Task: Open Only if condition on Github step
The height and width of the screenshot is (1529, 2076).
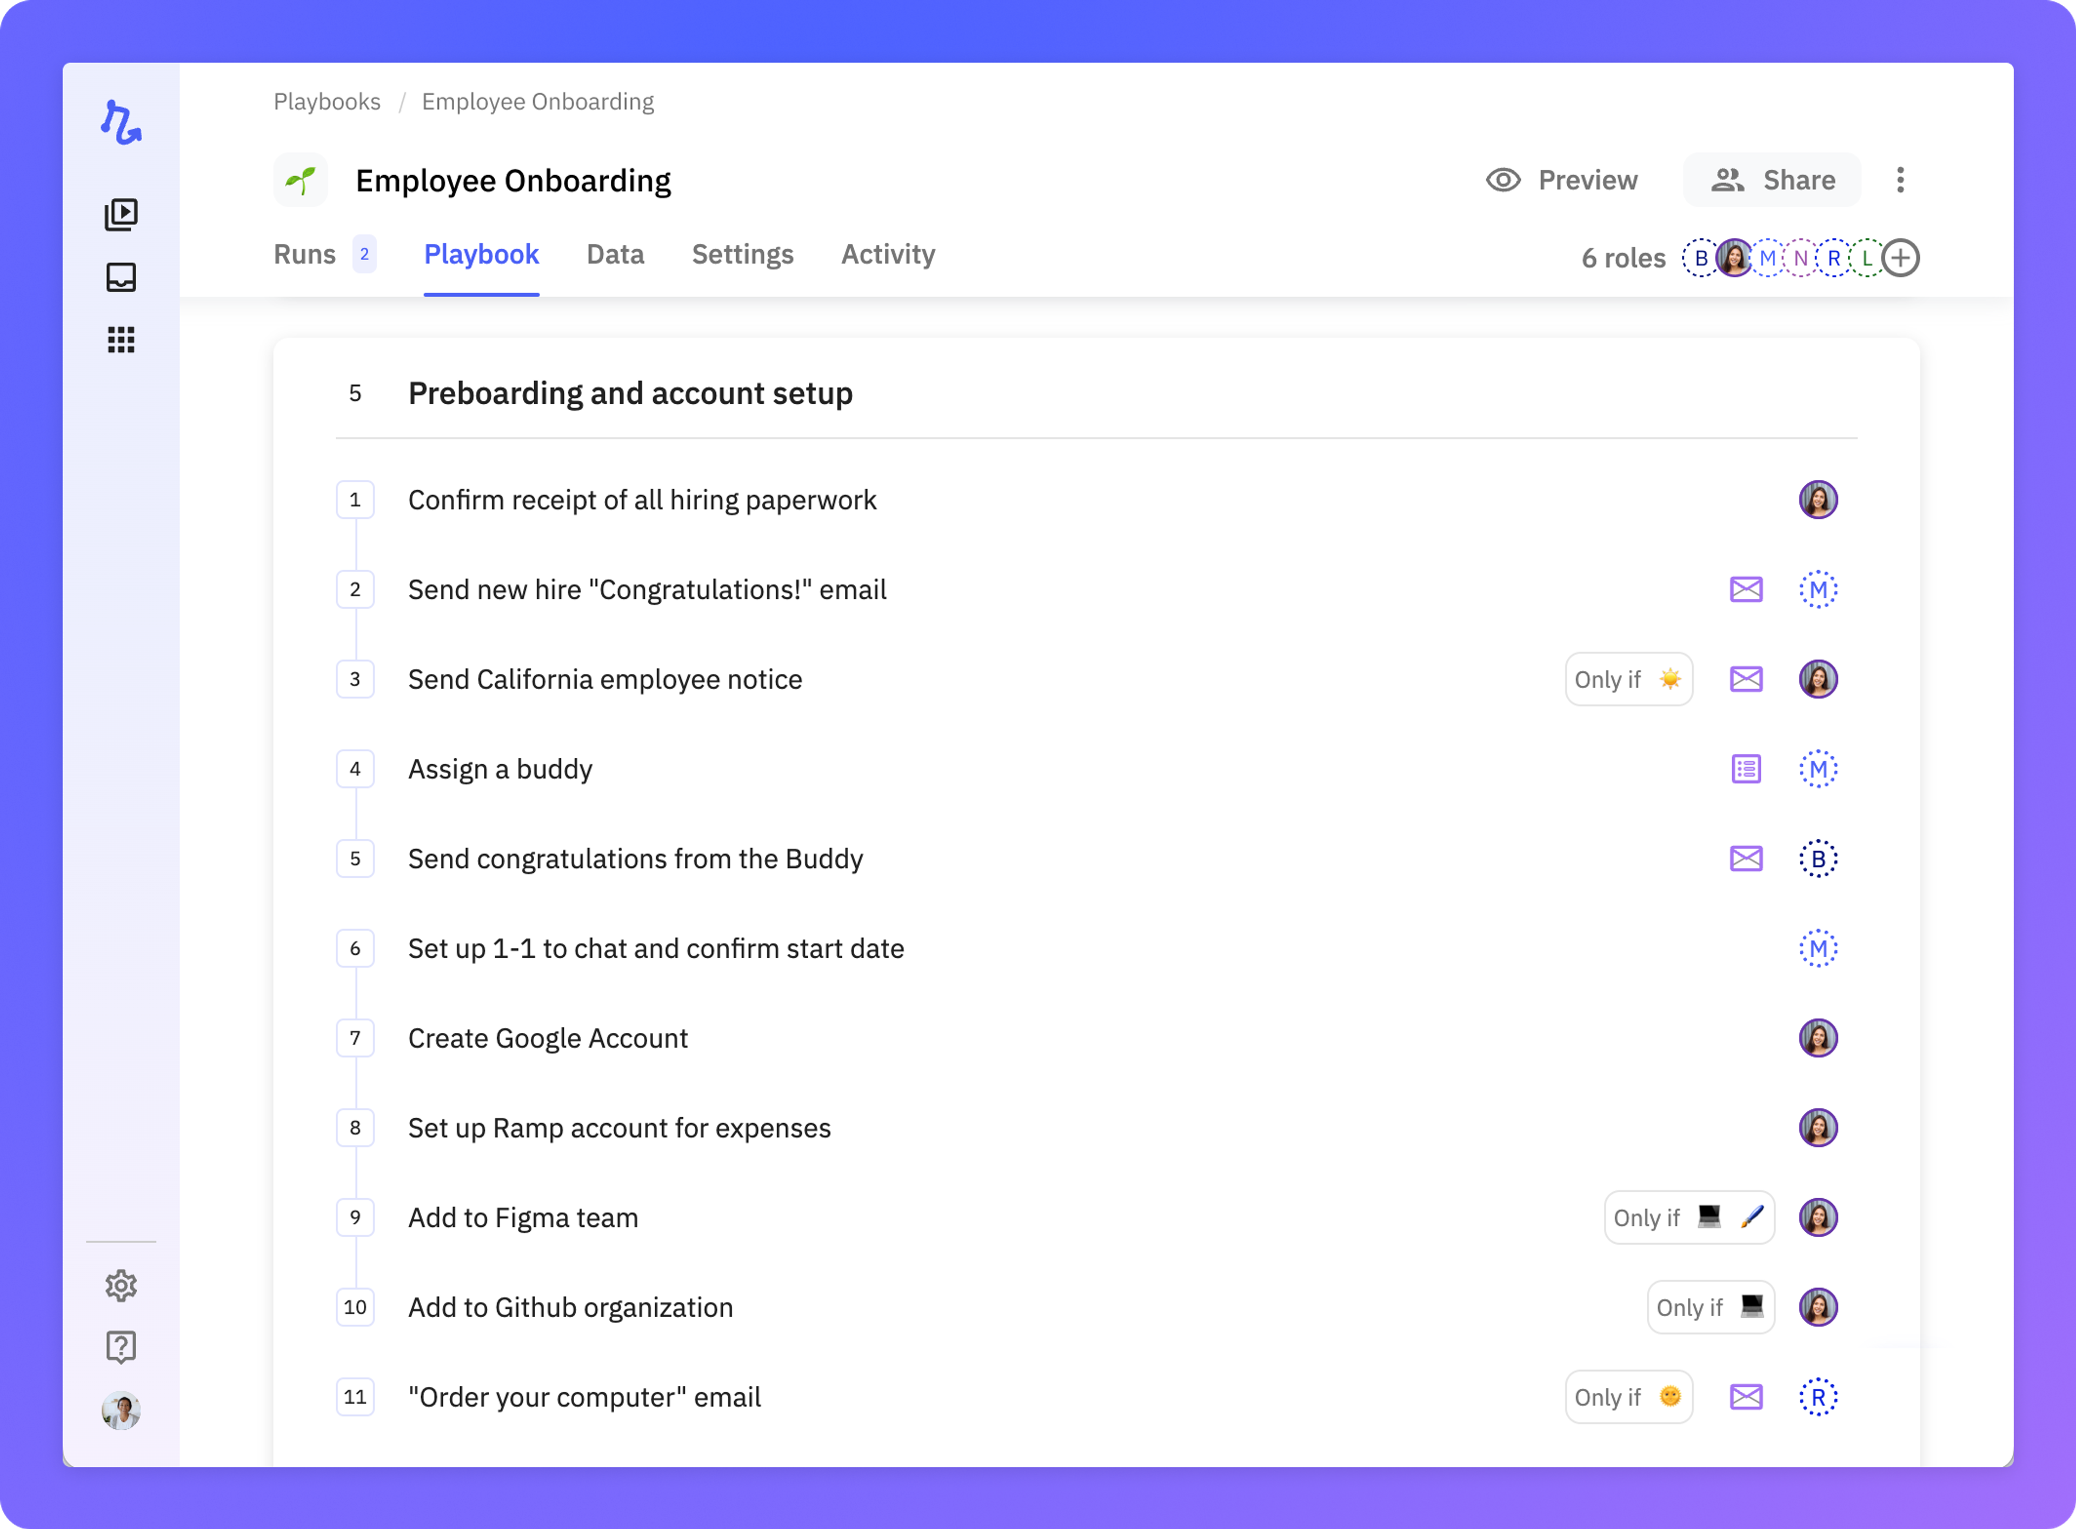Action: 1709,1308
